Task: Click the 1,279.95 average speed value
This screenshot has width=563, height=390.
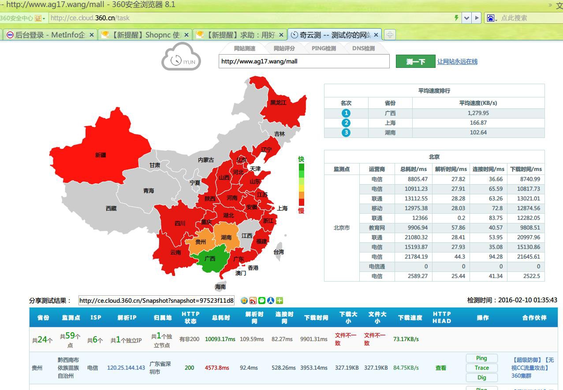Action: pyautogui.click(x=478, y=113)
